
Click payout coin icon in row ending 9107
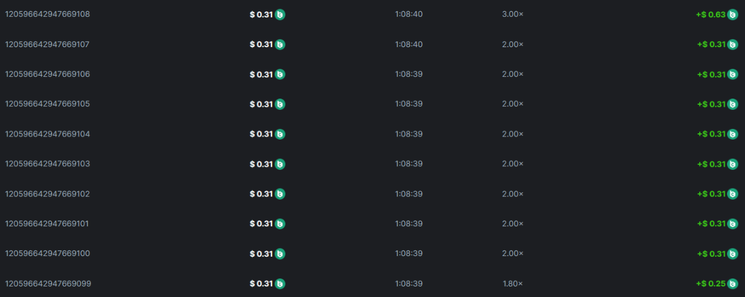point(733,44)
